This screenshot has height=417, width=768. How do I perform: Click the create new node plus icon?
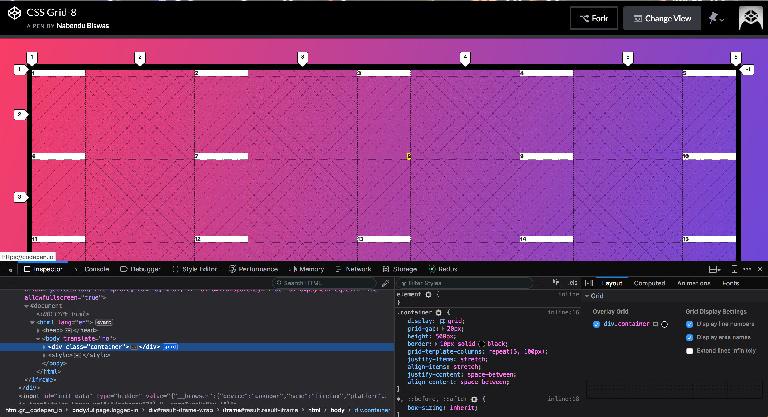tap(9, 283)
